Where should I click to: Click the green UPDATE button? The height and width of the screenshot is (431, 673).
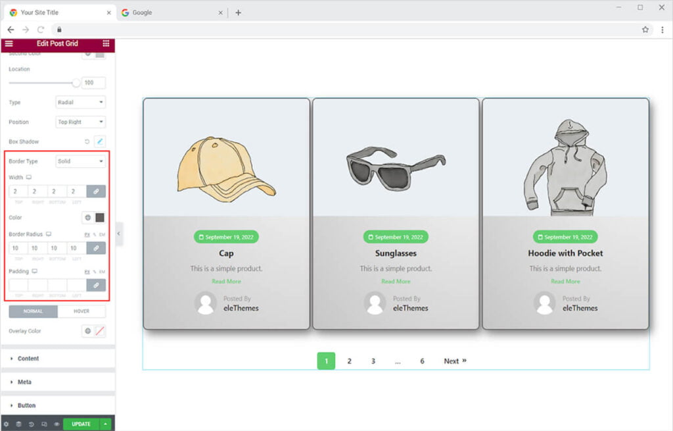coord(81,424)
